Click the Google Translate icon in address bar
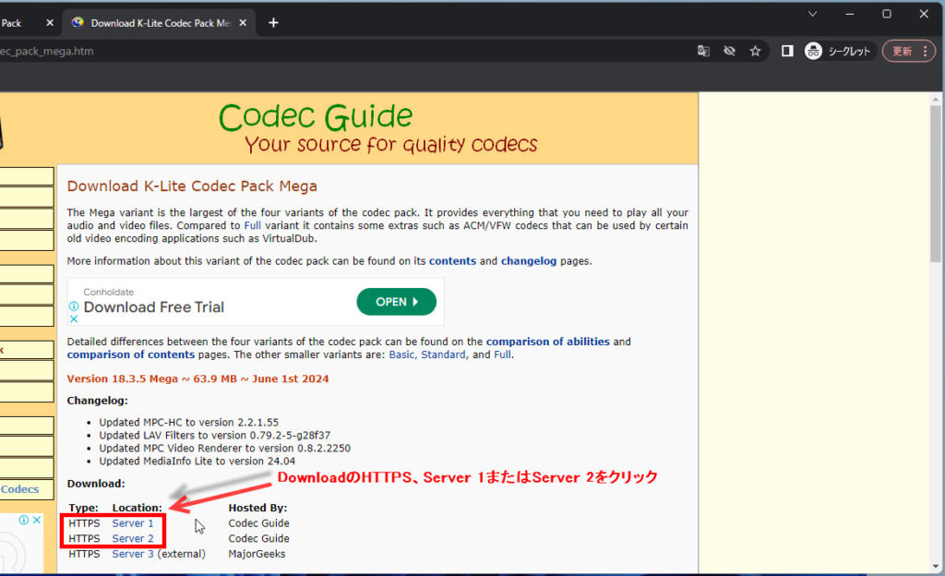This screenshot has height=576, width=945. 703,52
